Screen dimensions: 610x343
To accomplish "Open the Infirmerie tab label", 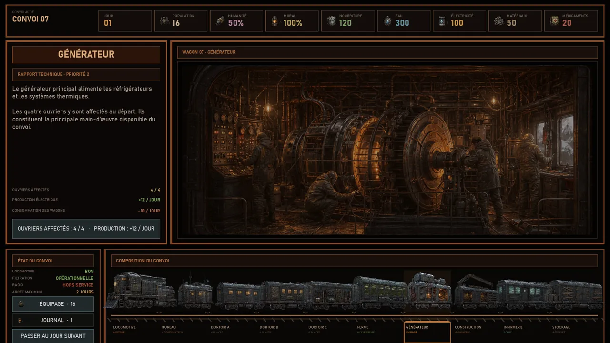I will (513, 327).
